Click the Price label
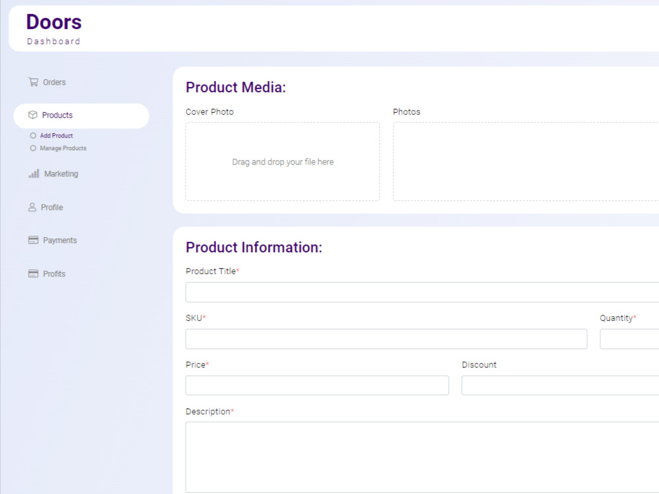This screenshot has width=659, height=494. click(197, 365)
